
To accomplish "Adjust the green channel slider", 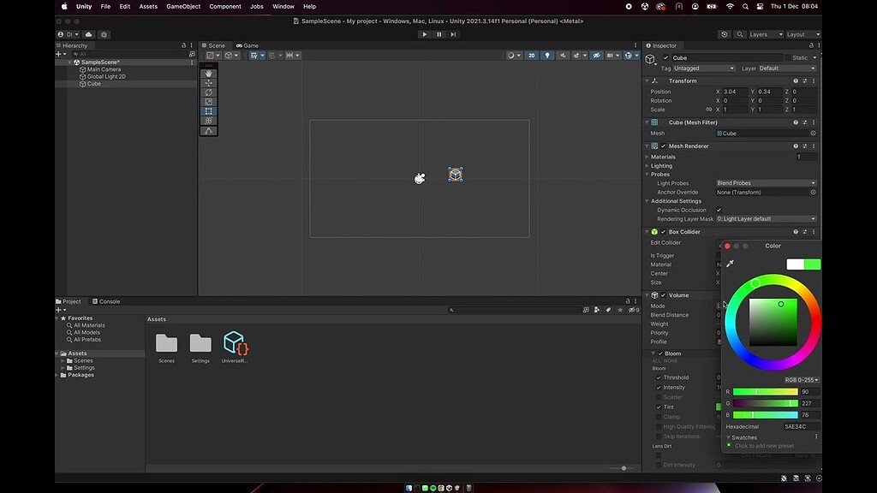I will click(x=765, y=403).
